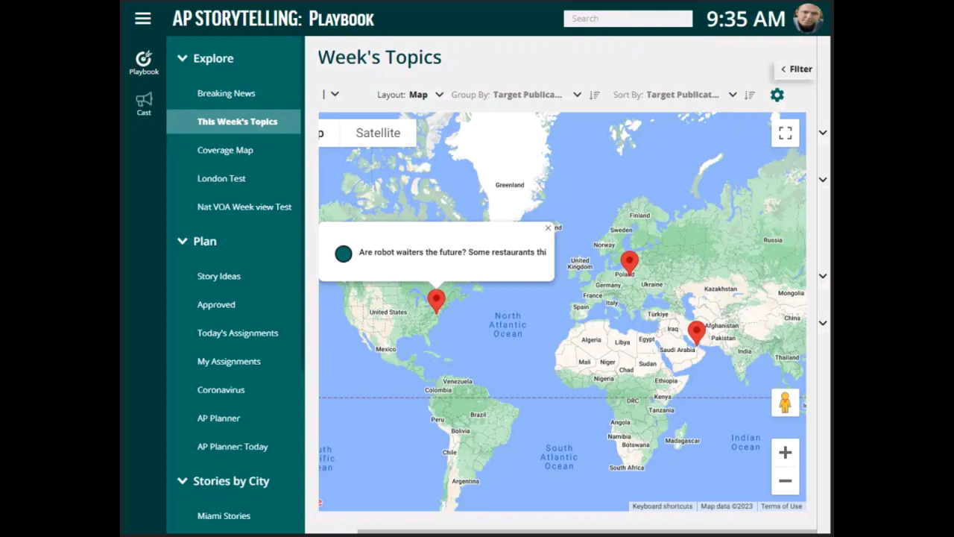
Task: Toggle fullscreen map view
Action: coord(785,133)
